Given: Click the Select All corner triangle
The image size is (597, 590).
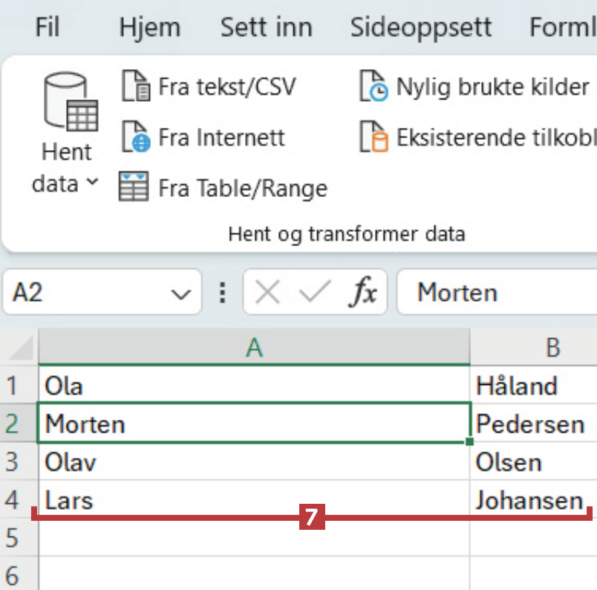Looking at the screenshot, I should [22, 348].
